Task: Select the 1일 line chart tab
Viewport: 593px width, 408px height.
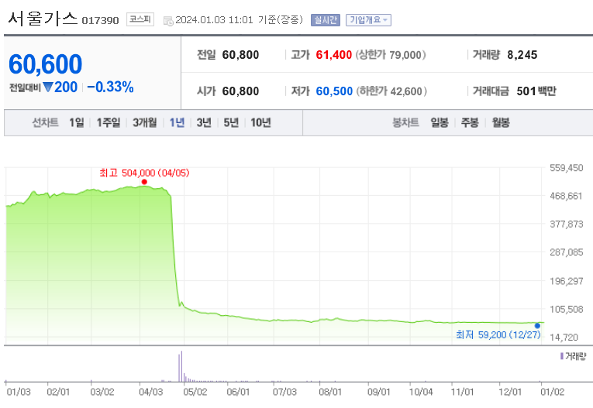Action: pyautogui.click(x=77, y=122)
